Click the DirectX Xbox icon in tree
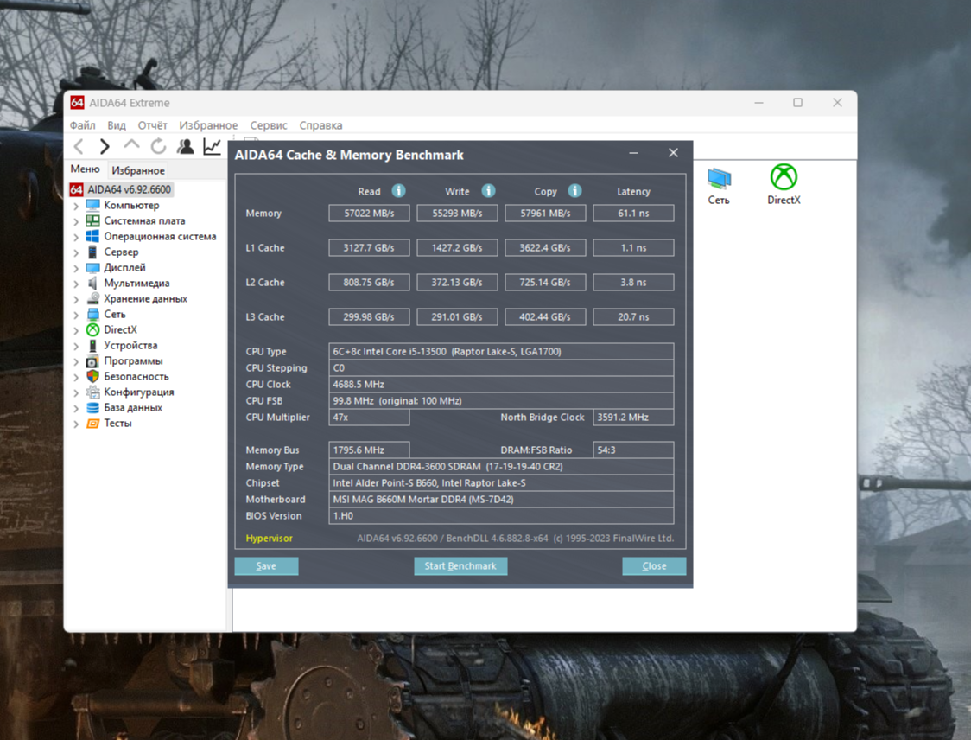971x740 pixels. pyautogui.click(x=93, y=329)
